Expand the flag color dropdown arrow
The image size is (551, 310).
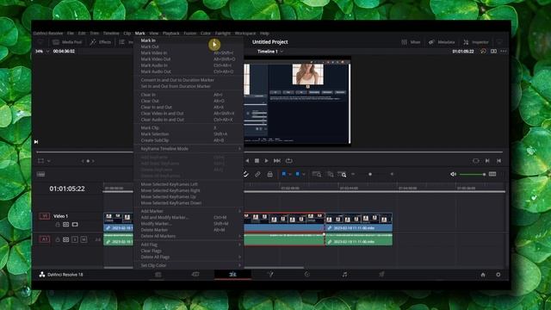tap(290, 174)
